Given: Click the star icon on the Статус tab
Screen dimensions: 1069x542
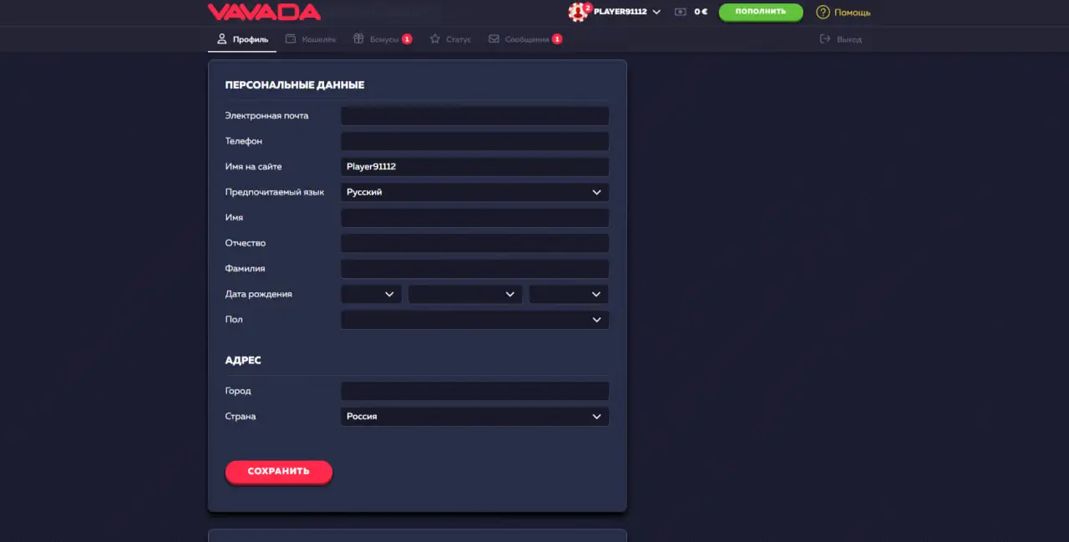Looking at the screenshot, I should click(x=433, y=38).
